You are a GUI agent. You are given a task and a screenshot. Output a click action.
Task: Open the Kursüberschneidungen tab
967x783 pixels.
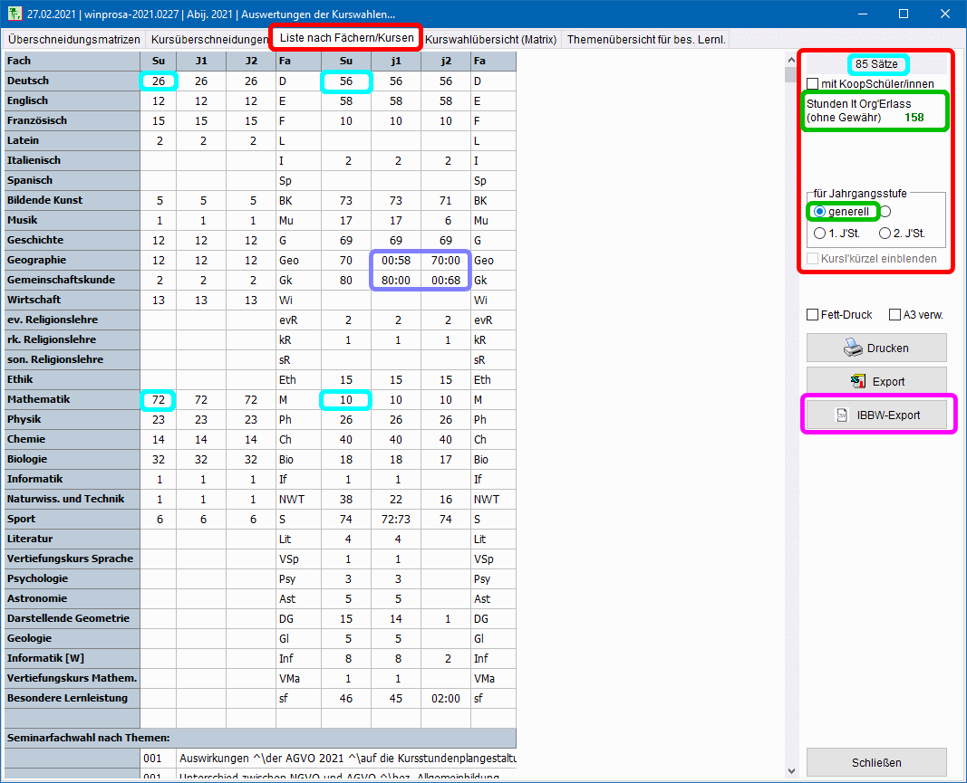click(208, 40)
